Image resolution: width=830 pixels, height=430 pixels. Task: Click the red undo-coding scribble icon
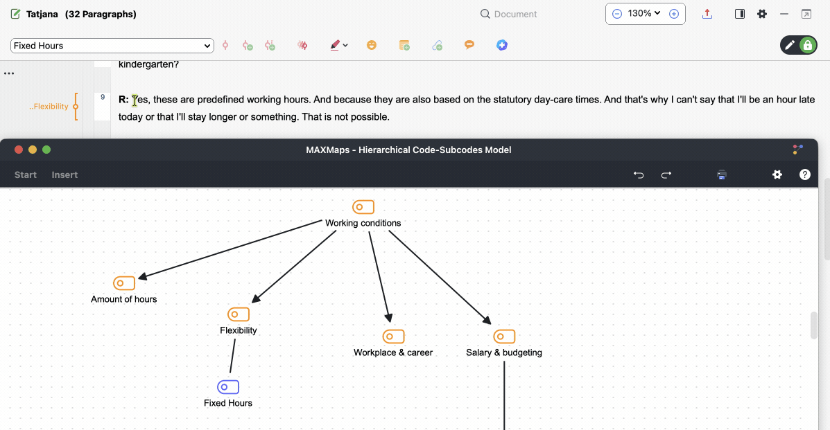302,46
